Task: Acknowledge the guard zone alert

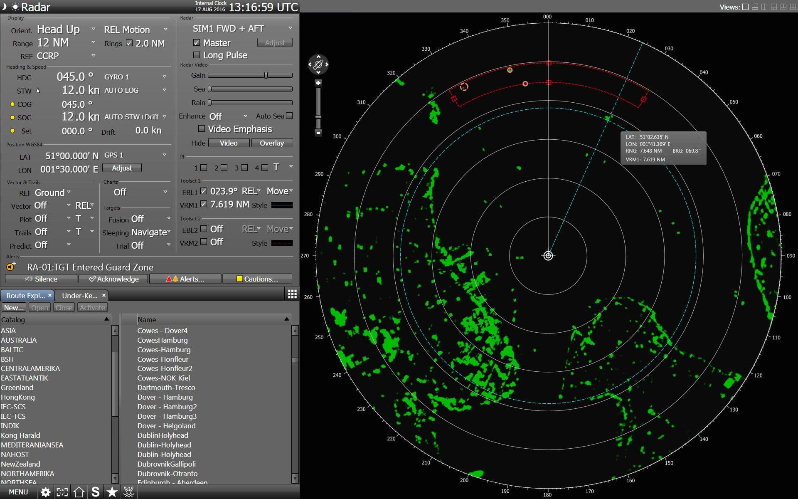Action: coord(113,279)
